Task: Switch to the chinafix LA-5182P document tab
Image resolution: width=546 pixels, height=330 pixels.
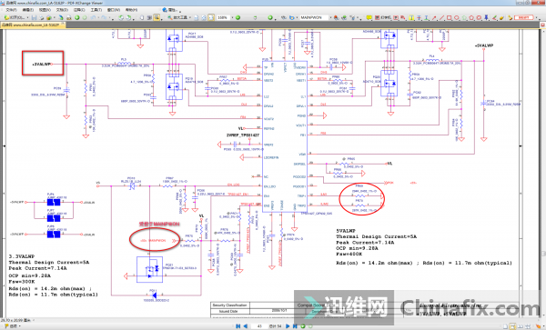Action: point(31,25)
